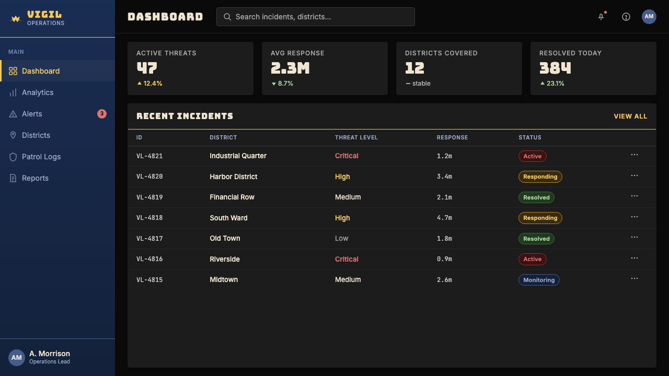The width and height of the screenshot is (669, 376).
Task: Navigate to Districts page
Action: [57, 135]
